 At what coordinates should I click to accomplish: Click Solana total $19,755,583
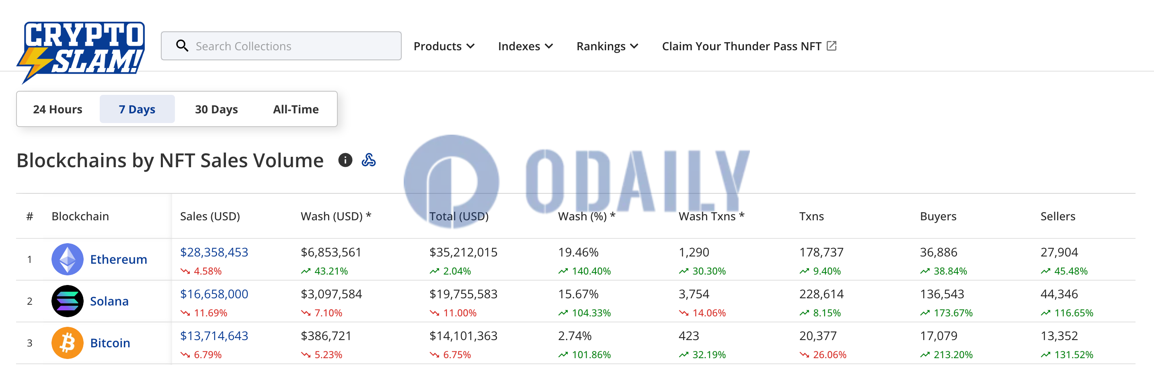coord(463,294)
